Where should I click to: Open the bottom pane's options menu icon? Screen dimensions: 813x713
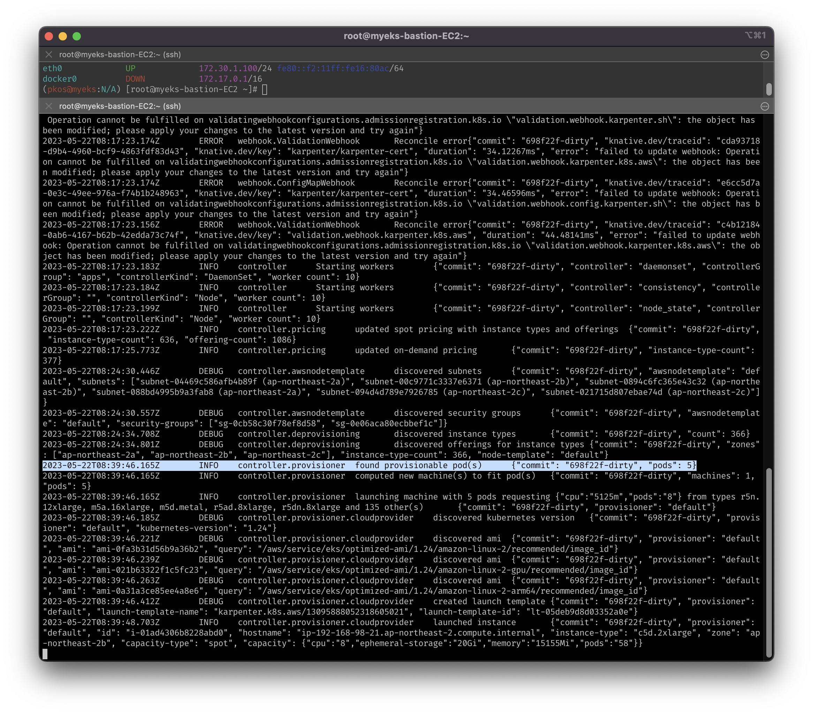(x=765, y=106)
